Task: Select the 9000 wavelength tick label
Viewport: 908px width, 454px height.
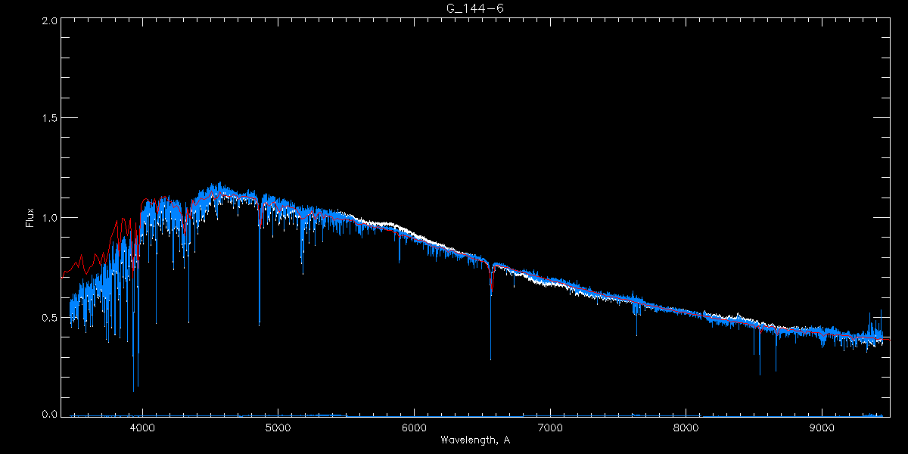Action: pos(822,427)
